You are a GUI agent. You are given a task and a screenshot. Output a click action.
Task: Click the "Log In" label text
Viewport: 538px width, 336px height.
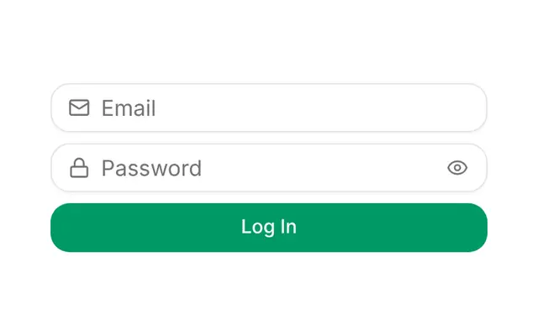269,227
